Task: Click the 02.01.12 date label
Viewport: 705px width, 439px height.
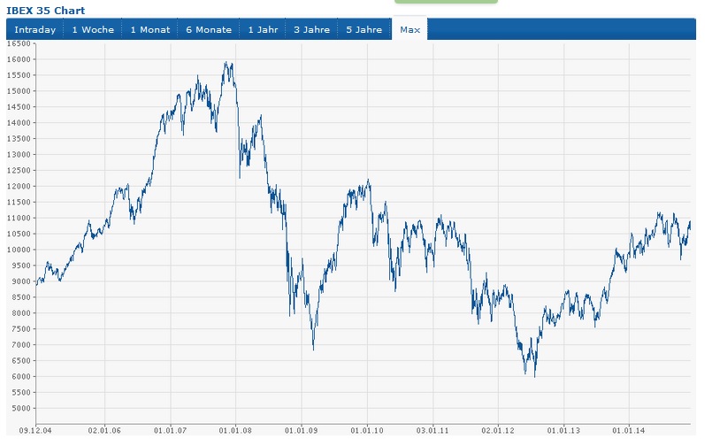Action: (498, 430)
